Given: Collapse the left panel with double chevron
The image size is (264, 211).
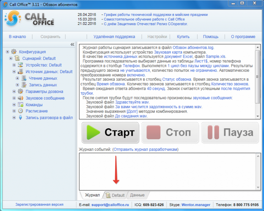Looking at the screenshot, I should point(72,44).
